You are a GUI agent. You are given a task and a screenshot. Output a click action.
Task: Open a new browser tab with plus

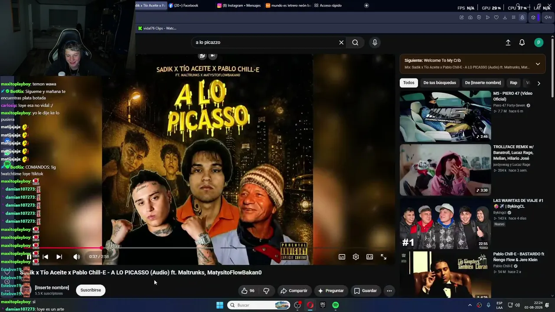click(x=366, y=6)
